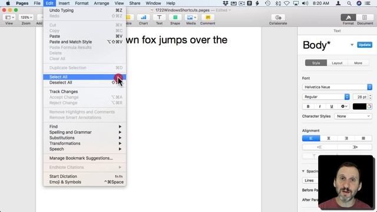Image resolution: width=377 pixels, height=212 pixels.
Task: Open Wi-Fi menu bar icon
Action: [287, 3]
